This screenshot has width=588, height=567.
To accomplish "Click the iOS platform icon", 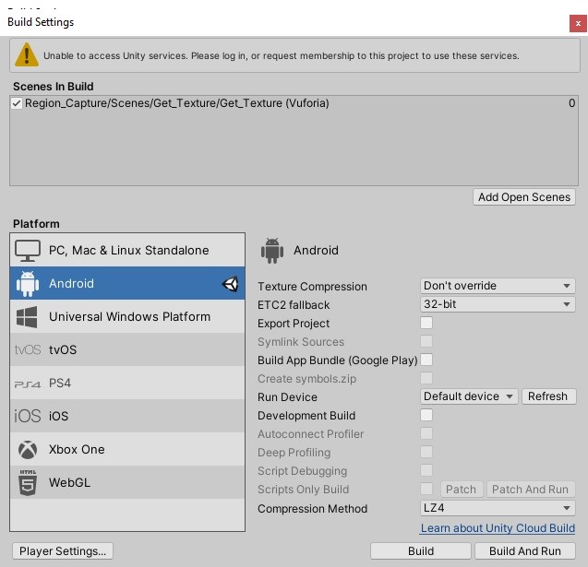I will (x=28, y=416).
